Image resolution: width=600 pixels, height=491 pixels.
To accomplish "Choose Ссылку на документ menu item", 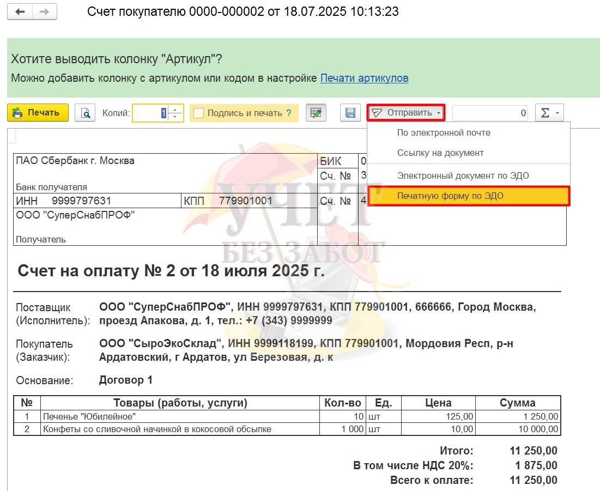I will [468, 153].
